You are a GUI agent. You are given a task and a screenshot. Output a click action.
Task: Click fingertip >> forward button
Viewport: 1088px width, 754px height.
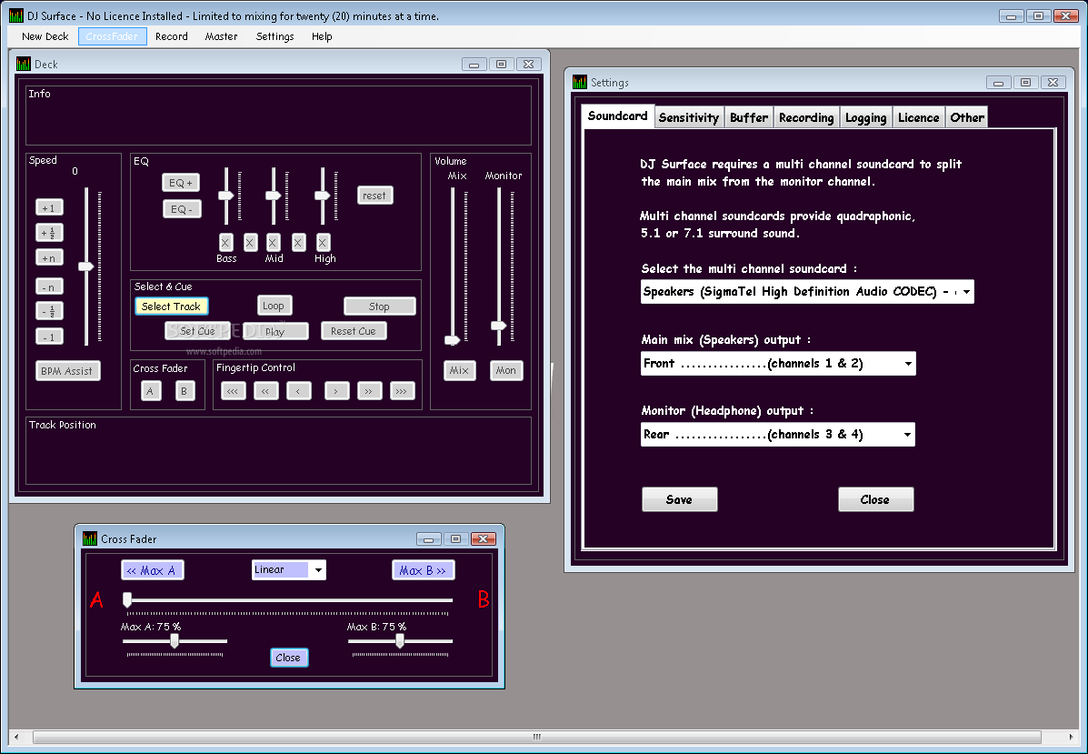point(369,391)
